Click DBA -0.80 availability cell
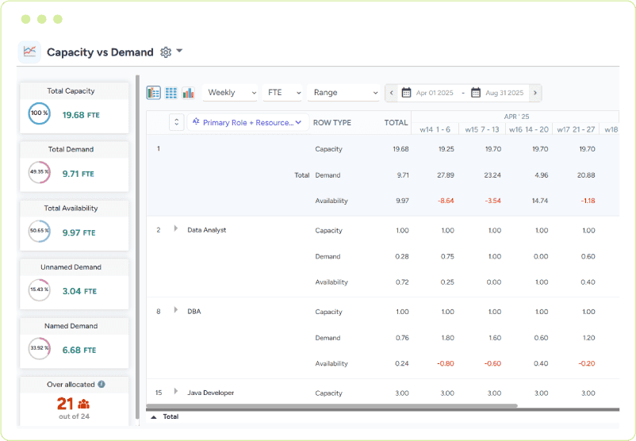Screen dimensions: 636x441 click(446, 363)
